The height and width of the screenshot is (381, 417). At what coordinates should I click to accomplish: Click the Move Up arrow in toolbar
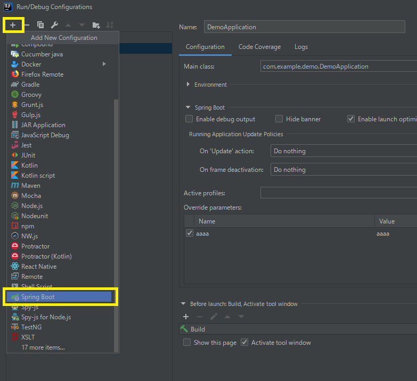point(68,25)
